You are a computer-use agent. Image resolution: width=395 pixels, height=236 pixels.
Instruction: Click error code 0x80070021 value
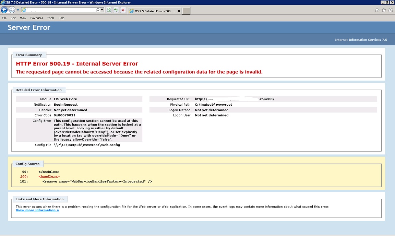point(64,115)
